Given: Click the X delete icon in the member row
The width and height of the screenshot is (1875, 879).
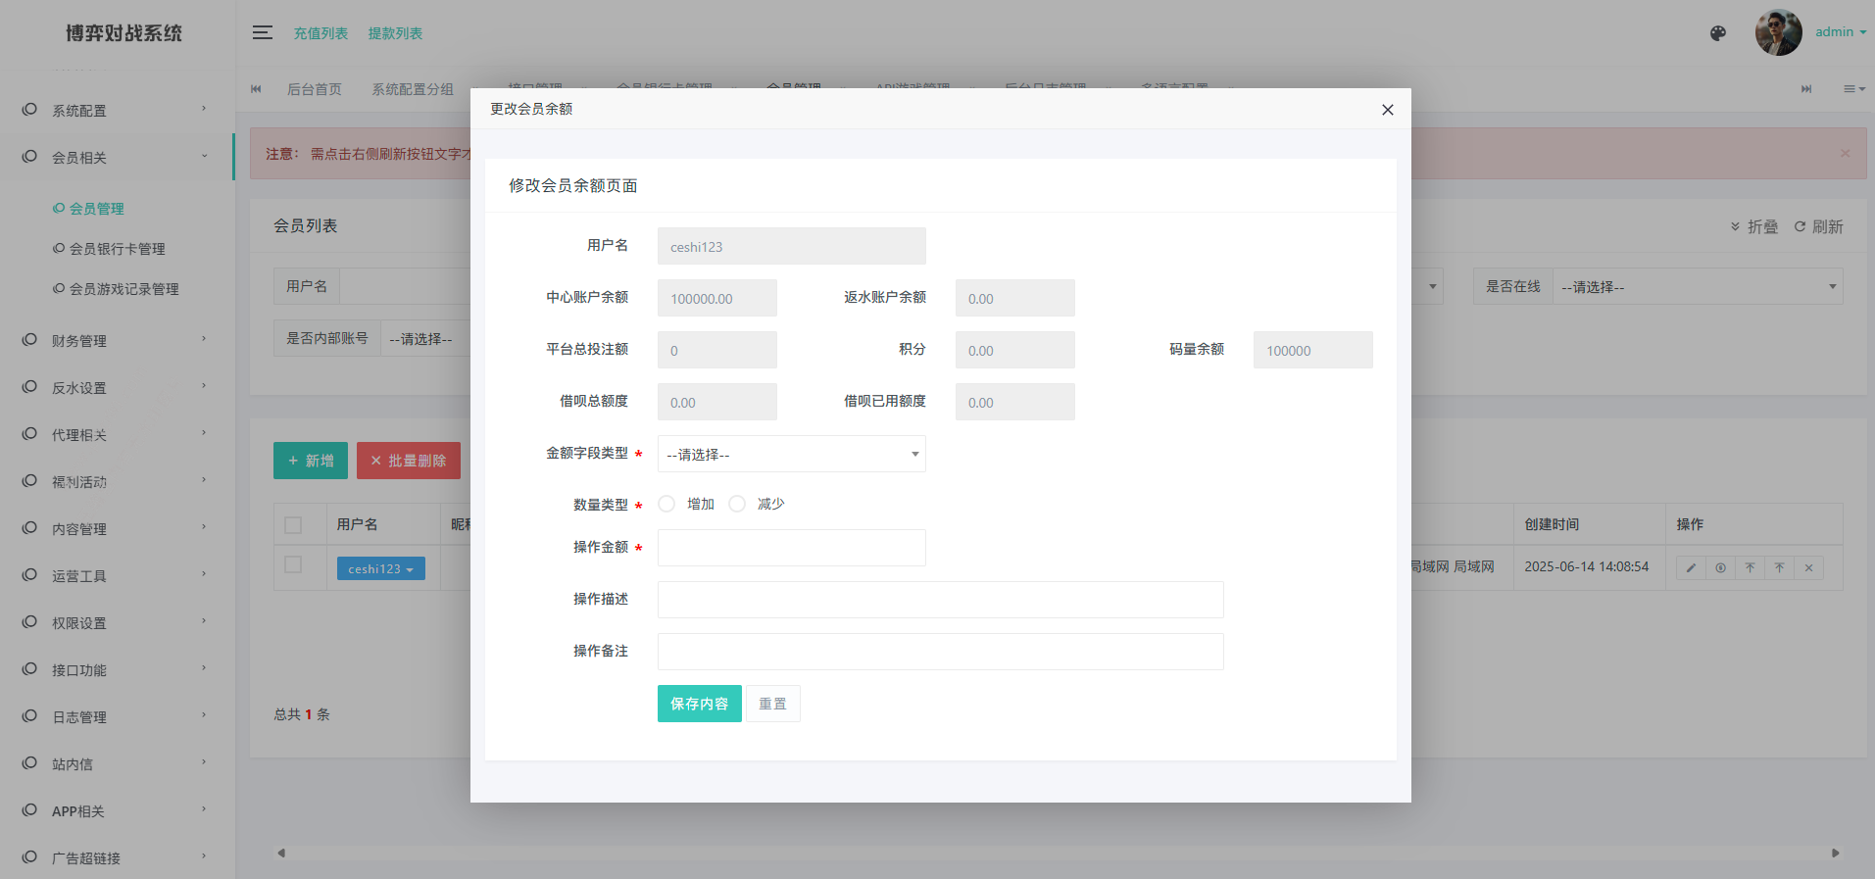Looking at the screenshot, I should [x=1808, y=567].
